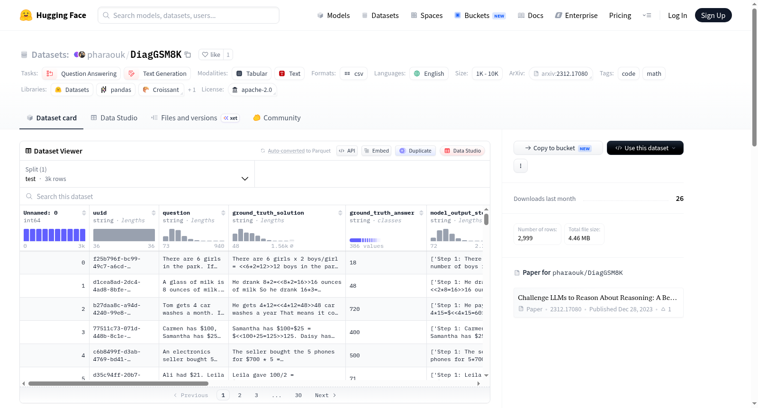Click the like heart button
Viewport: 758px width, 408px height.
click(x=211, y=54)
